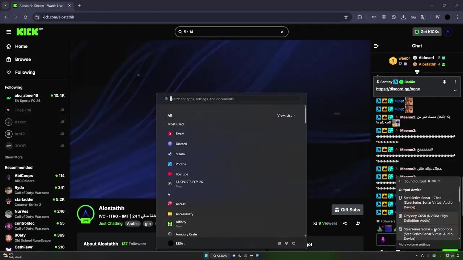
Task: Open Chrome tab search dropdown arrow
Action: point(5,5)
